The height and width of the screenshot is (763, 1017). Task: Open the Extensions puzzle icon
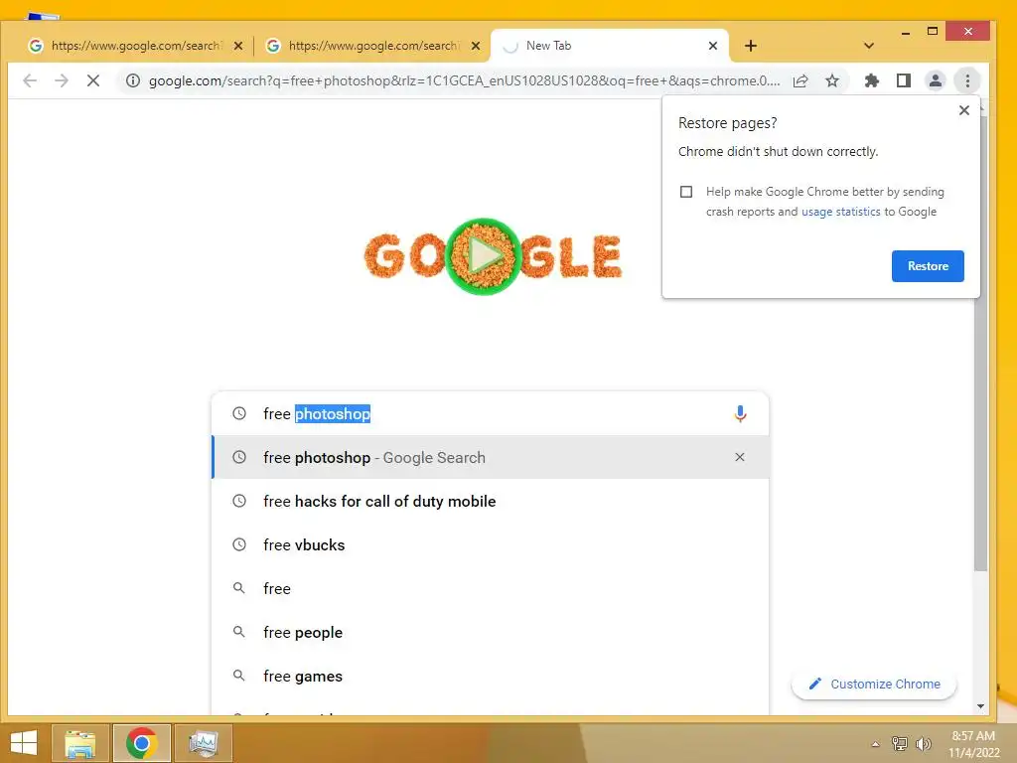(872, 80)
